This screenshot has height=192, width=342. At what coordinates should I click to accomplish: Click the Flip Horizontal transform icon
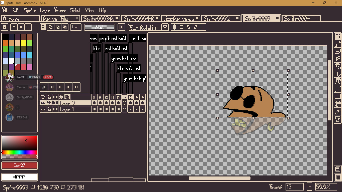tap(175, 27)
